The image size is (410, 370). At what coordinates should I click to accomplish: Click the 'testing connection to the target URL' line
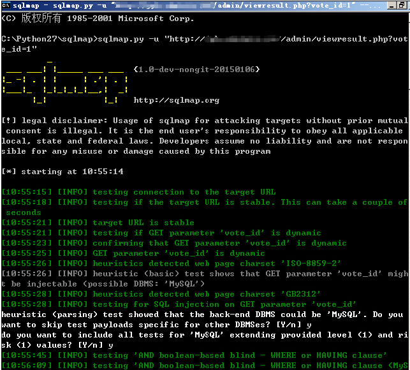pyautogui.click(x=138, y=192)
